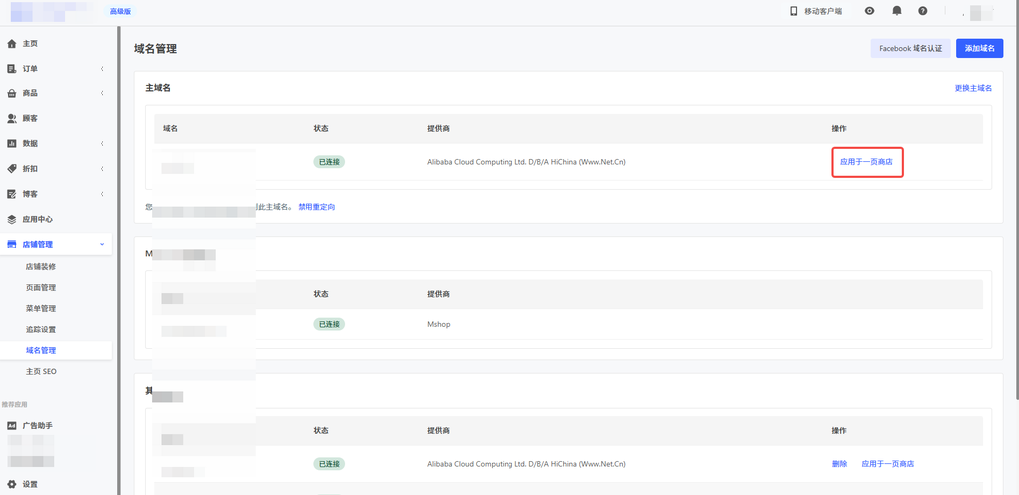Click the home icon beside 主页
1019x495 pixels.
pos(12,44)
